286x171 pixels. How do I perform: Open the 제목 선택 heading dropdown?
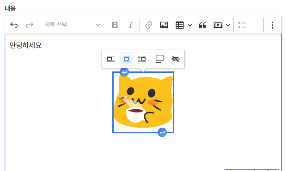(x=72, y=25)
